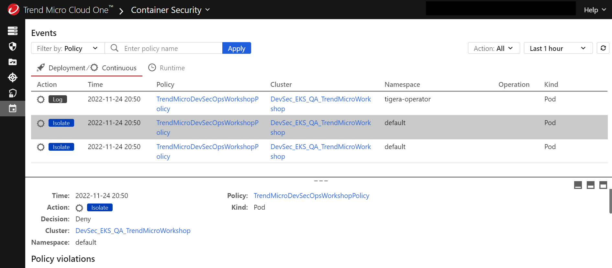Set details panel to half height
612x268 pixels.
(591, 185)
